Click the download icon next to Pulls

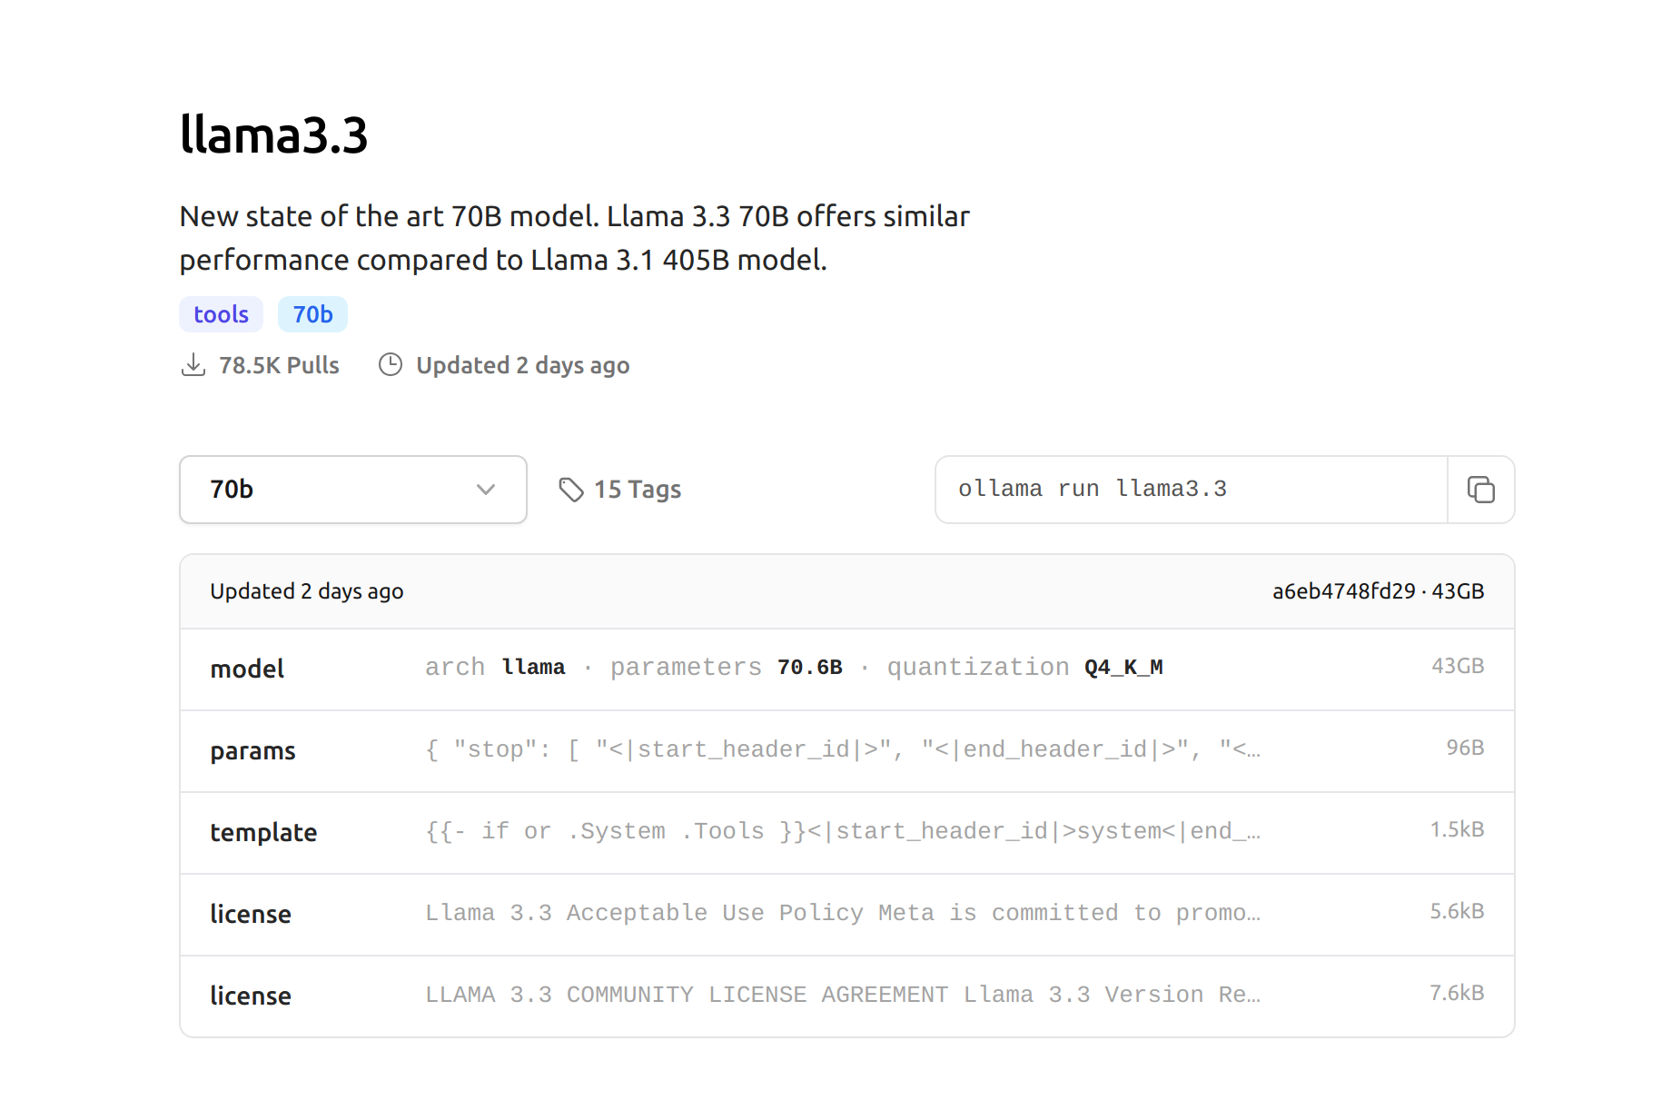pos(193,365)
